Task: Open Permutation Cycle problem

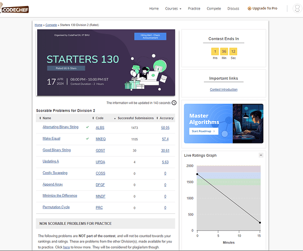Action: 56,207
